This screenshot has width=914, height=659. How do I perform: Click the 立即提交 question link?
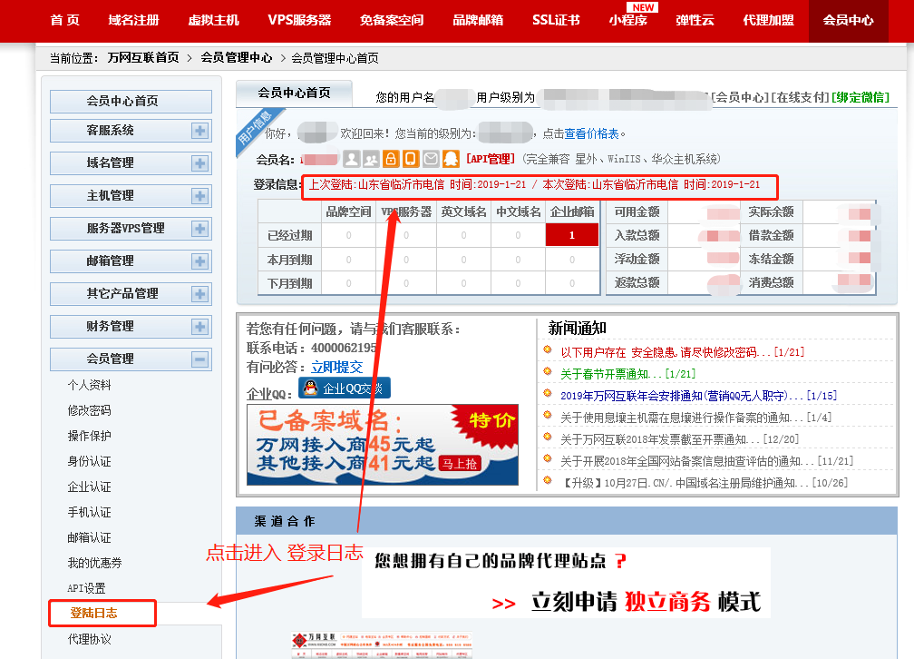336,368
